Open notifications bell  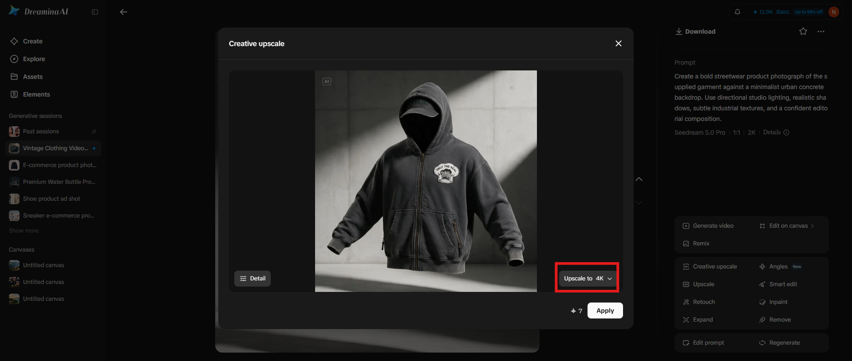[x=738, y=12]
